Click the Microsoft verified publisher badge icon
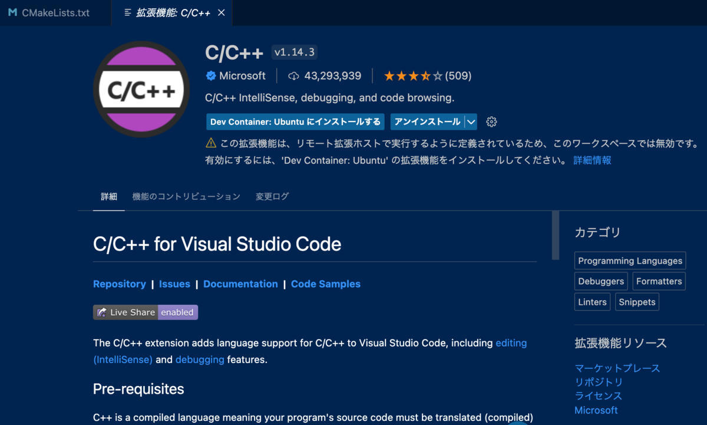 (210, 76)
